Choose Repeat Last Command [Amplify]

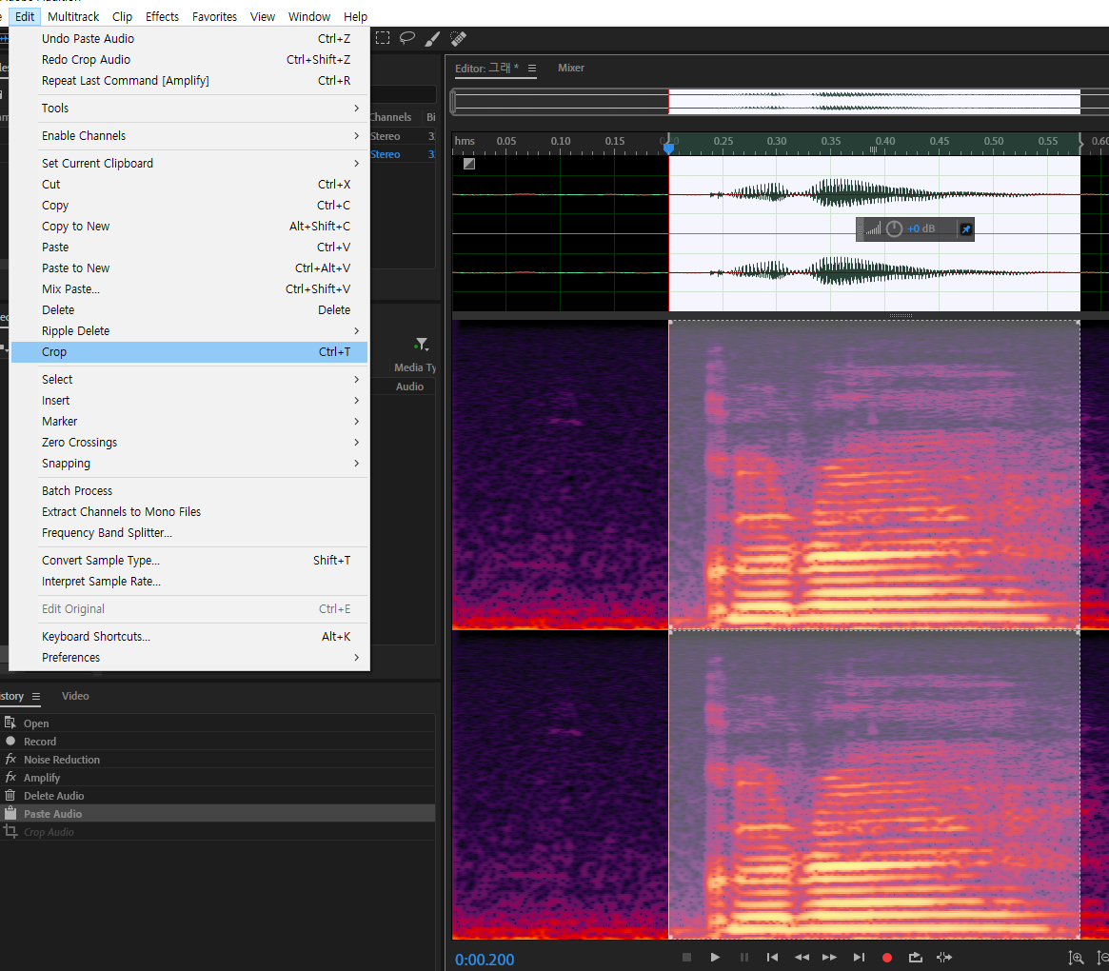click(189, 81)
